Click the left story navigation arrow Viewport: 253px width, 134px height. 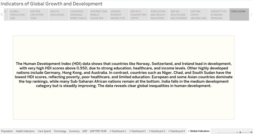click(x=2, y=14)
